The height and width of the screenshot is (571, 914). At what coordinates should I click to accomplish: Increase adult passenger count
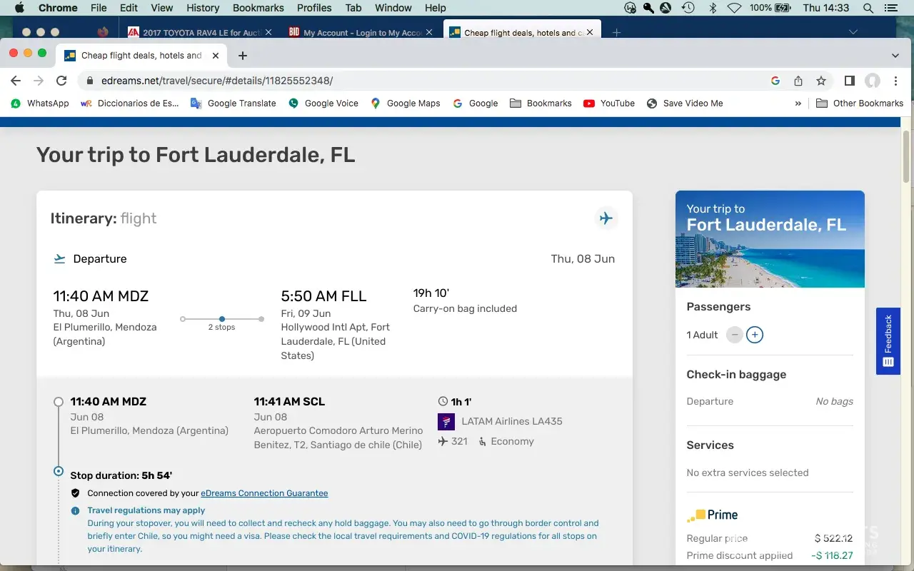coord(755,335)
